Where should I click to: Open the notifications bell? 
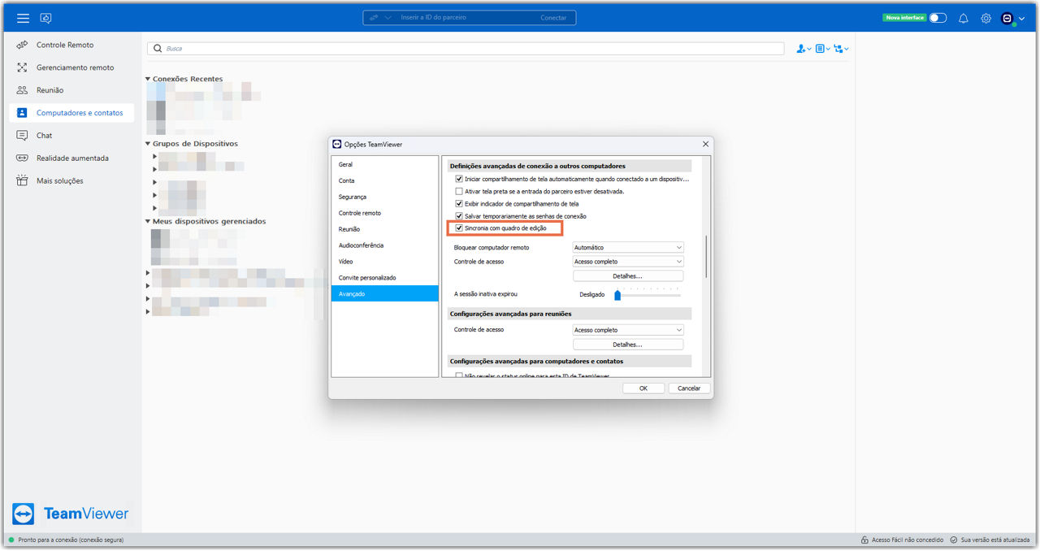[964, 18]
